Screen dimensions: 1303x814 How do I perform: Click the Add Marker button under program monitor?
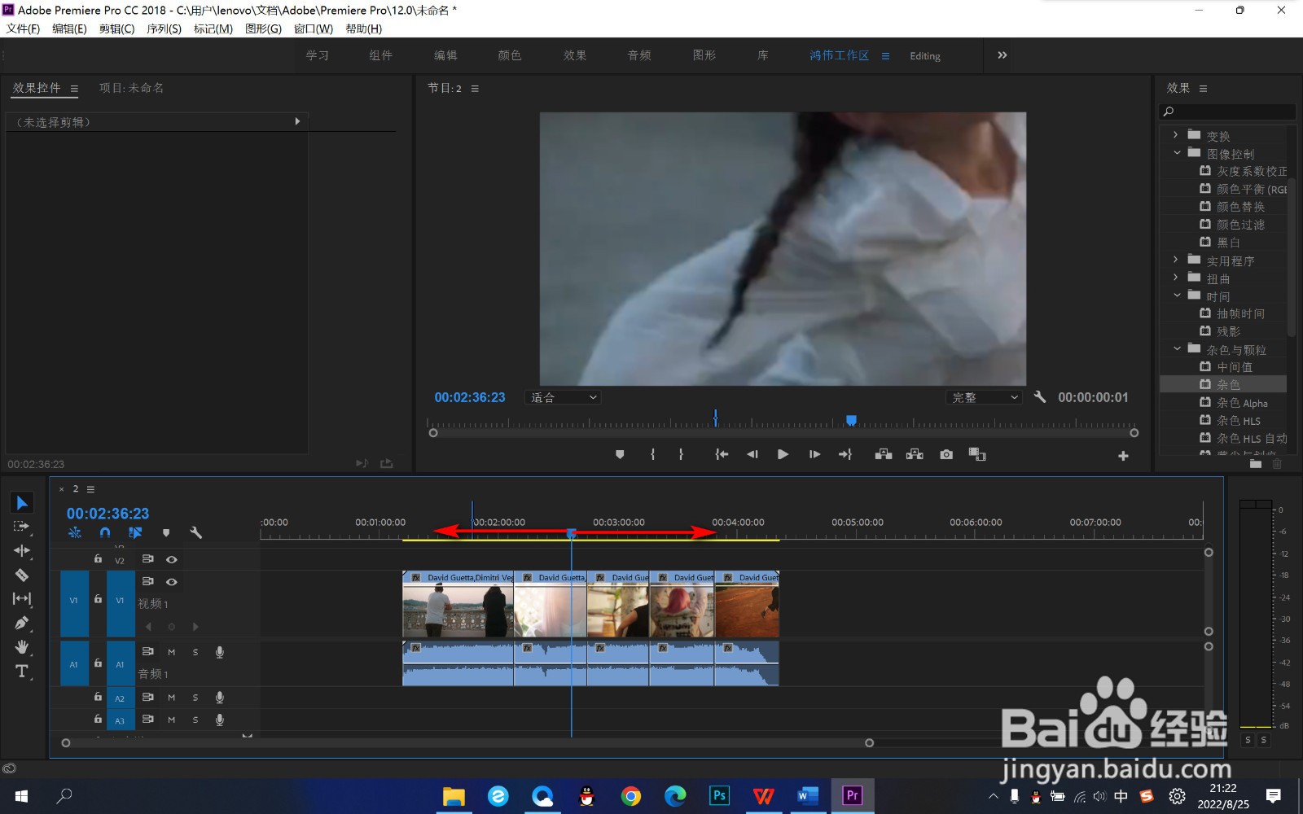[x=620, y=454]
